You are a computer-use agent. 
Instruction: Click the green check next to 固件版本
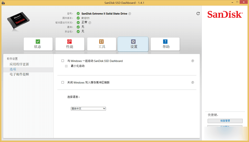click(x=78, y=18)
